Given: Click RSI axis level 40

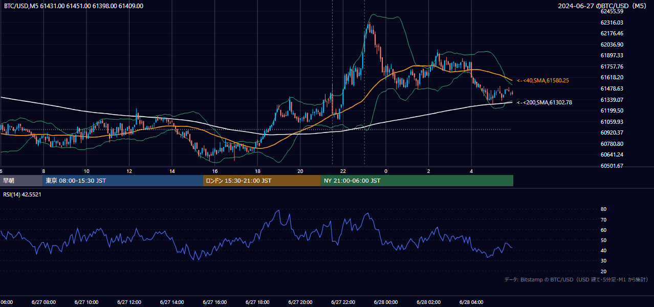Looking at the screenshot, I should point(603,250).
